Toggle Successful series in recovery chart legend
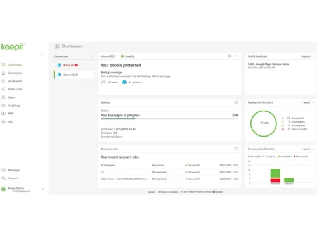317x237 pixels. (x=254, y=157)
